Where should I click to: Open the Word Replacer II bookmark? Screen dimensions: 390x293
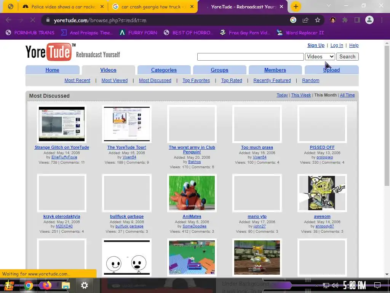coord(300,33)
